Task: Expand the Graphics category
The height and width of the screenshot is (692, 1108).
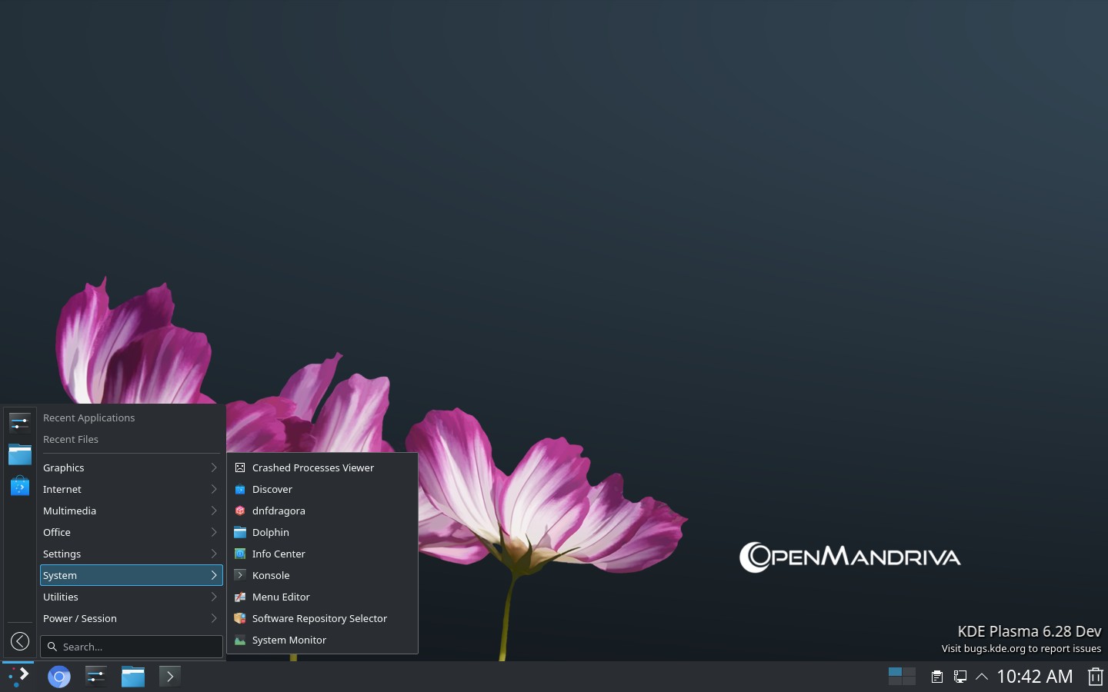Action: coord(131,467)
